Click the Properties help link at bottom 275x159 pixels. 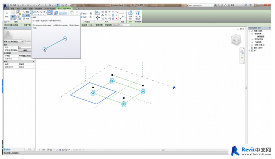[7, 149]
